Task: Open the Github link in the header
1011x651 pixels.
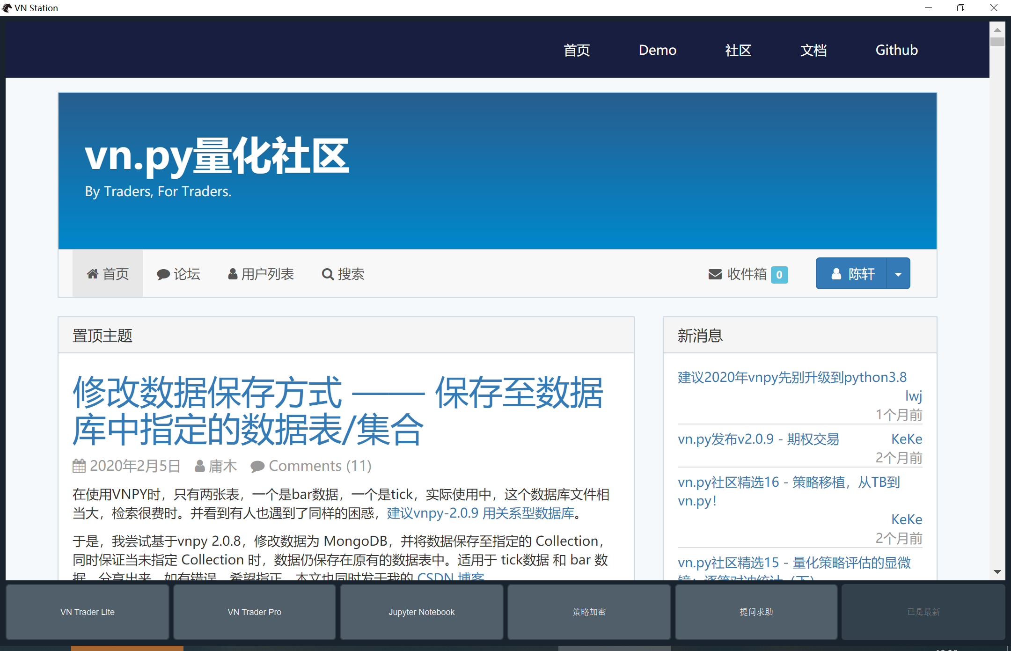Action: coord(896,50)
